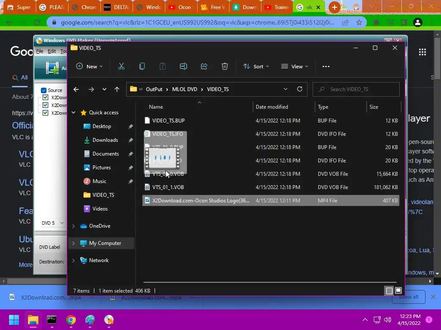This screenshot has width=441, height=330.
Task: Bookmark this page with the star icon
Action: pos(359,22)
